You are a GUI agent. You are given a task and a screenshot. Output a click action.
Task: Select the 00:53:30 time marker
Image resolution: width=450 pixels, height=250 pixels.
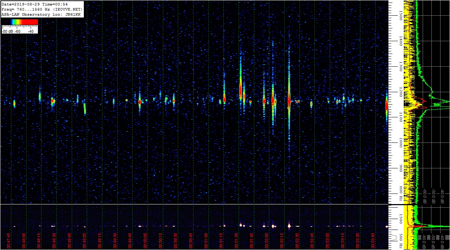tap(358, 241)
